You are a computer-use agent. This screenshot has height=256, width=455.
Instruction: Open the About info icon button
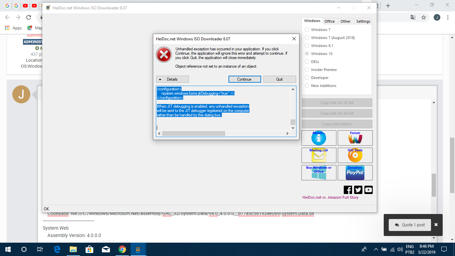click(319, 138)
